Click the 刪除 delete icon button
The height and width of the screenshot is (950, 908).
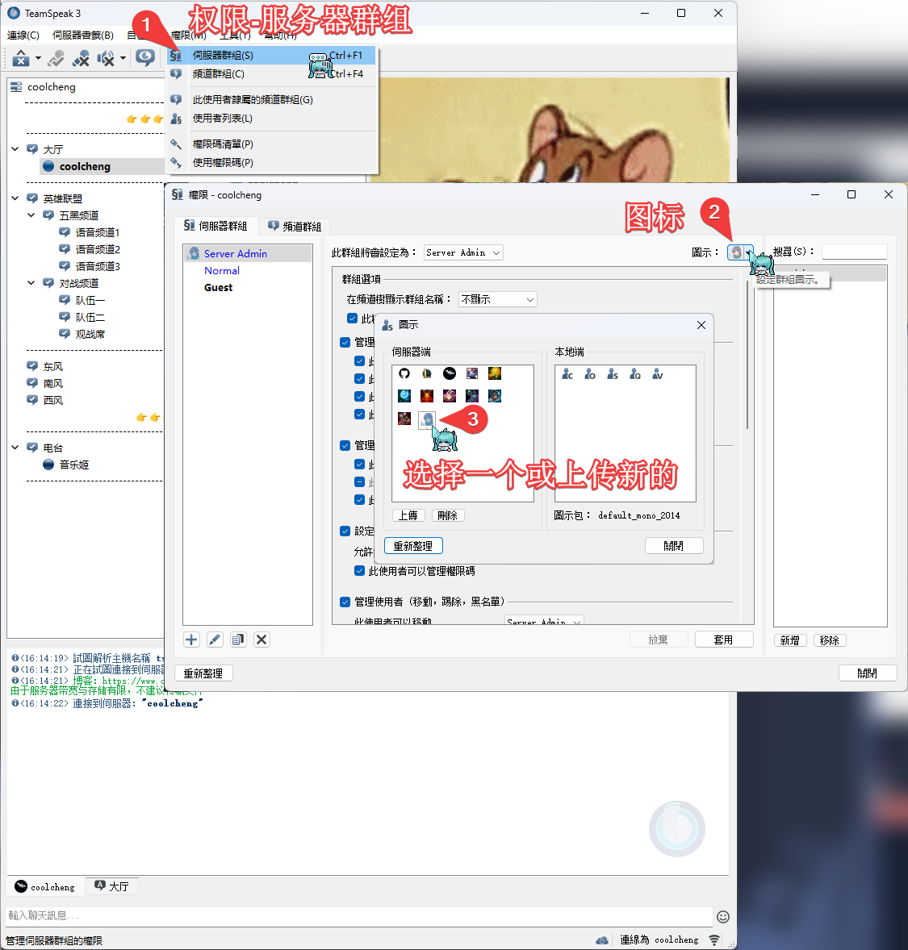tap(448, 515)
